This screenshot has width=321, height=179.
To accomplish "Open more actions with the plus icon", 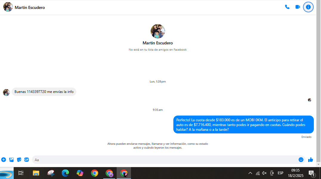I will pyautogui.click(x=4, y=160).
